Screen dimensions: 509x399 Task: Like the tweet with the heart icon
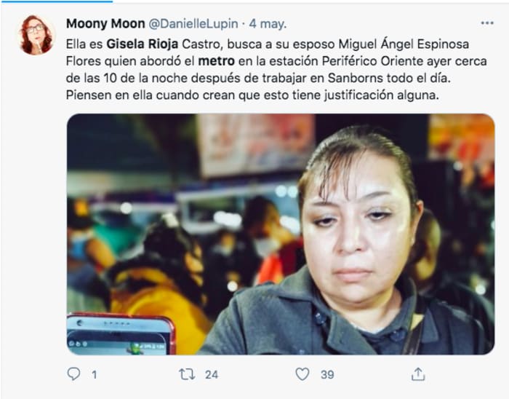pos(302,374)
